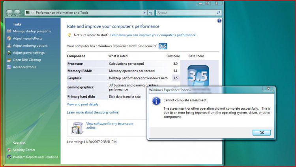This screenshot has width=296, height=167.
Task: Click the Back navigation arrow
Action: [9, 13]
